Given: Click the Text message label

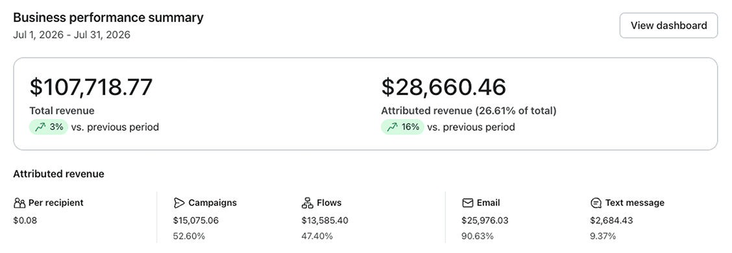Looking at the screenshot, I should (x=635, y=203).
